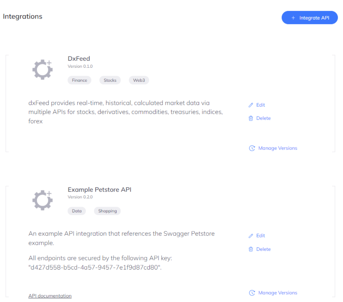The image size is (343, 302).
Task: Click the Example Petstore API title
Action: point(99,190)
